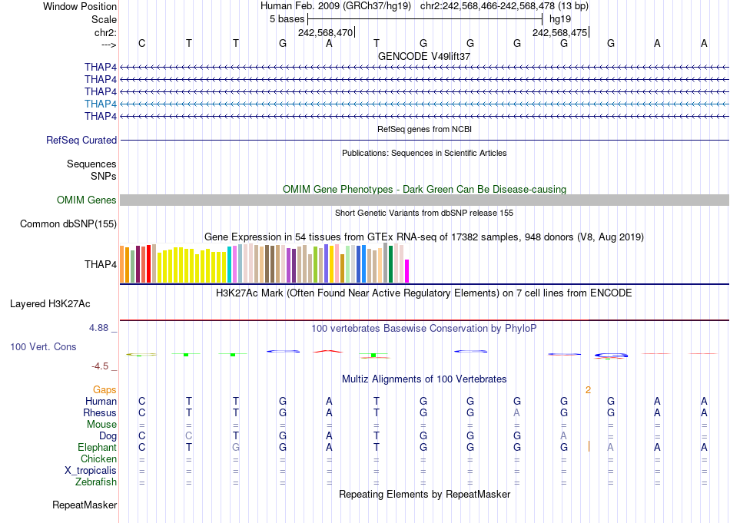Click the light blue THAP4 transcript arrow line
This screenshot has width=730, height=523.
(424, 104)
